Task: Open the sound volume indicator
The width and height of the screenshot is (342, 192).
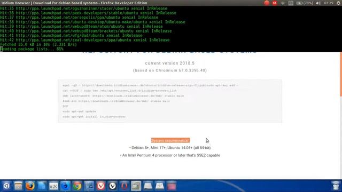Action: click(x=318, y=3)
